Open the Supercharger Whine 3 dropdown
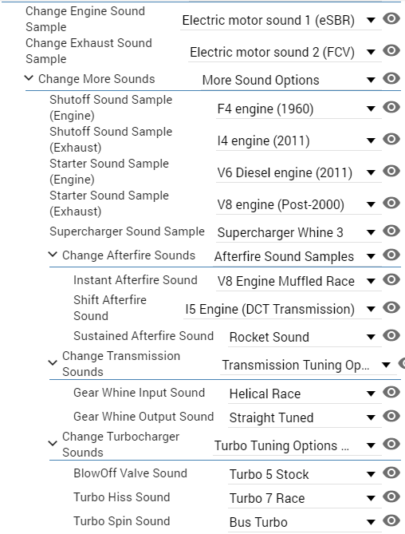The width and height of the screenshot is (405, 534). pos(298,232)
